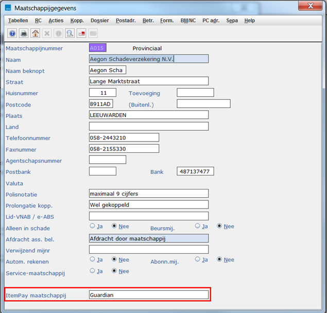Click the red-marked card icon in toolbar
This screenshot has height=313, width=327.
[x=81, y=33]
